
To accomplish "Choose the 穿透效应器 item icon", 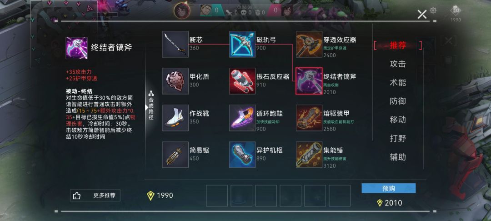I will point(309,44).
